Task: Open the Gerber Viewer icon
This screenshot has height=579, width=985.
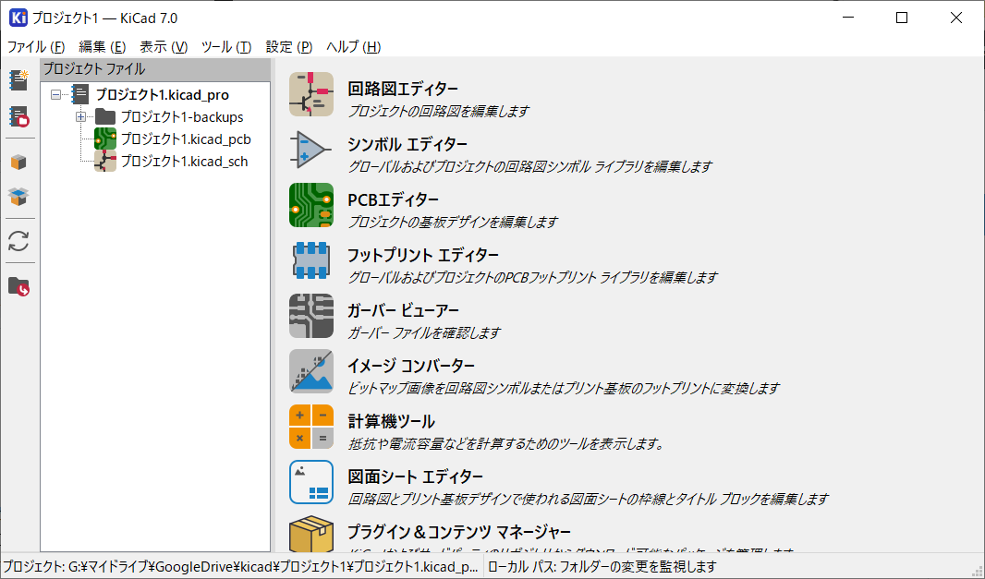Action: click(311, 315)
